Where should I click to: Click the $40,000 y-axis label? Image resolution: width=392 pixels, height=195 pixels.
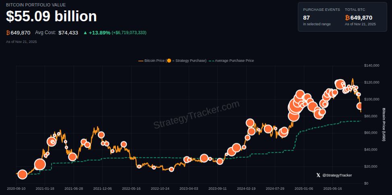tap(371, 150)
